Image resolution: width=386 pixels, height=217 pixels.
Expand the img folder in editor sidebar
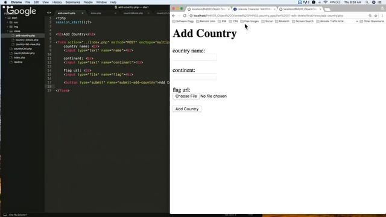8,27
